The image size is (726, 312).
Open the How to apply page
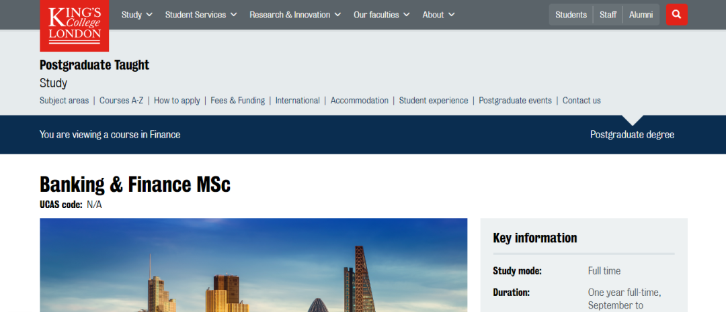click(x=177, y=101)
